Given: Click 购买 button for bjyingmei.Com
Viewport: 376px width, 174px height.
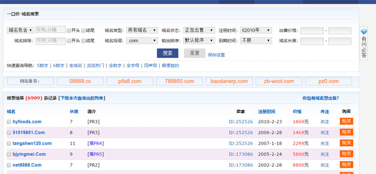Looking at the screenshot, I should click(x=346, y=154).
